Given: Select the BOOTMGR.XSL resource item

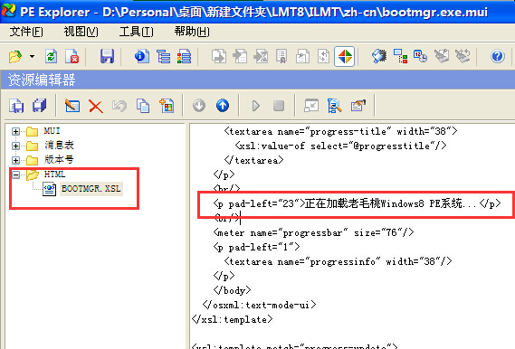Looking at the screenshot, I should click(x=91, y=189).
